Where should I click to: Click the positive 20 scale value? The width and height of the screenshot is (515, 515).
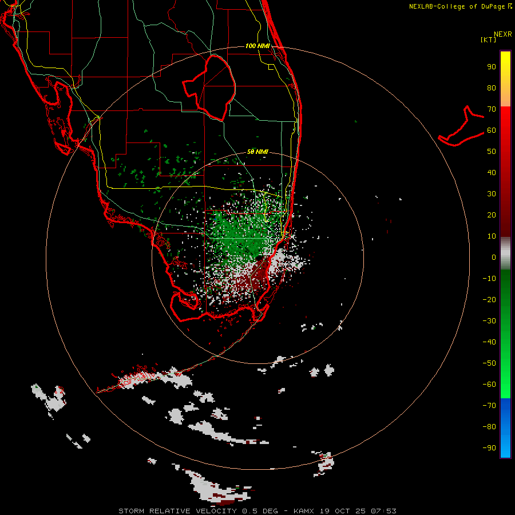(492, 215)
